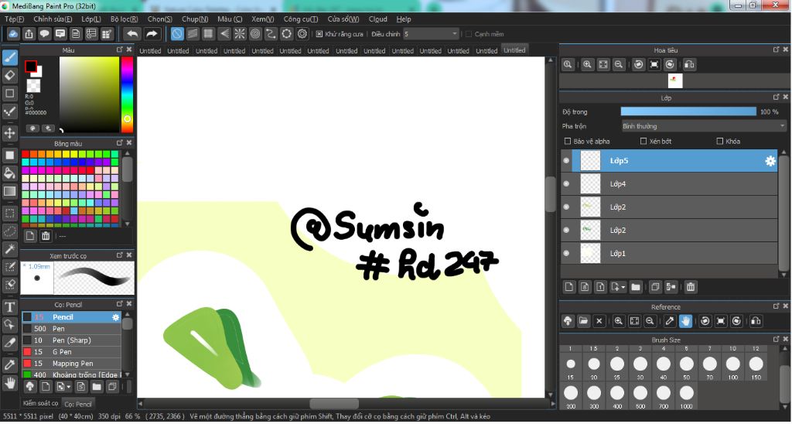This screenshot has width=792, height=424.
Task: Open the Cửa sổ(W) menu
Action: 343,19
